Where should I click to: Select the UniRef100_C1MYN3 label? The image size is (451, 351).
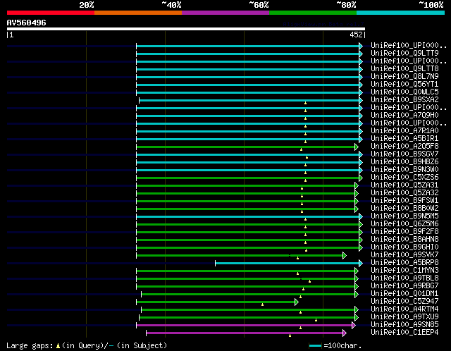[x=404, y=271]
